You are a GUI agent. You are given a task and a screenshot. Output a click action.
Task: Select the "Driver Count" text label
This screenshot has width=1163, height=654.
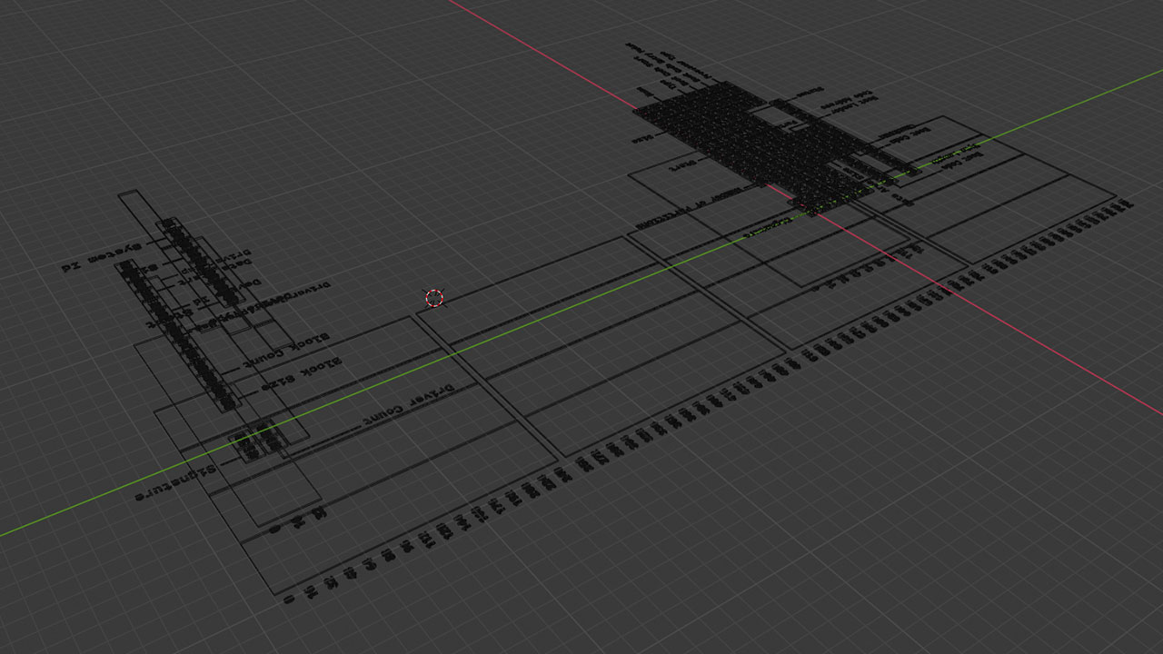click(x=407, y=404)
